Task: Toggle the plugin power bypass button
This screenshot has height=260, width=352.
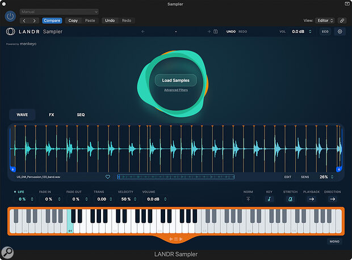Action: [x=10, y=16]
